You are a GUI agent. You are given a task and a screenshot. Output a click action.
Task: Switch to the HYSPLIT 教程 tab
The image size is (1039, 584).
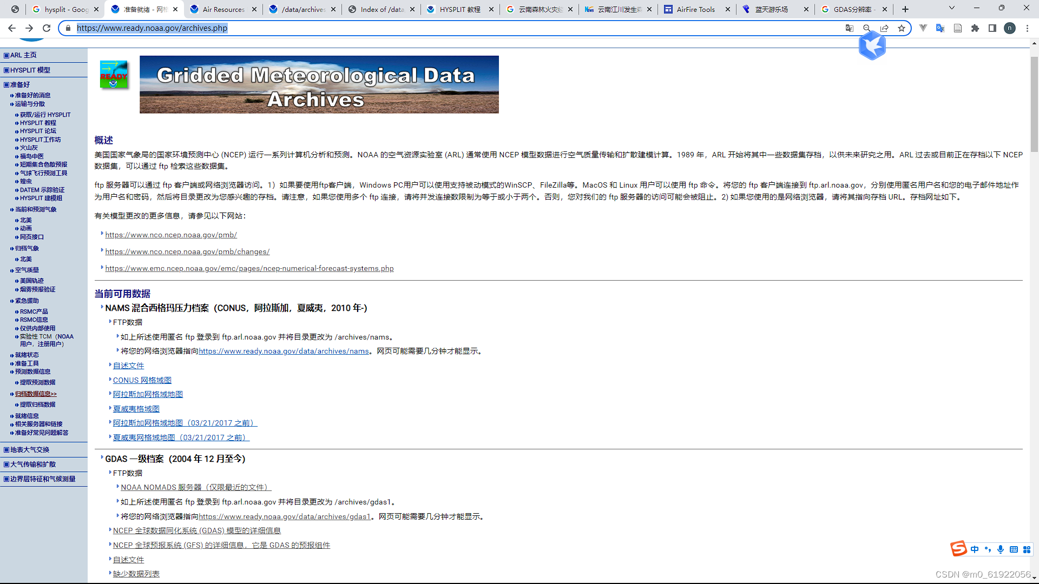click(461, 9)
